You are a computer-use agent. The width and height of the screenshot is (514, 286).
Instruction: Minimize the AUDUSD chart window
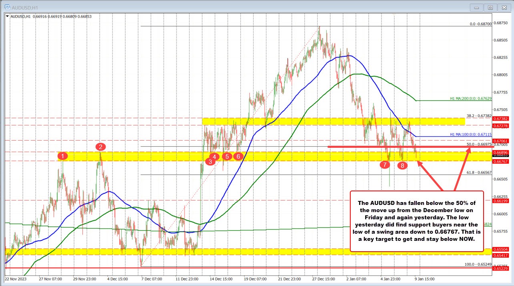click(x=476, y=7)
